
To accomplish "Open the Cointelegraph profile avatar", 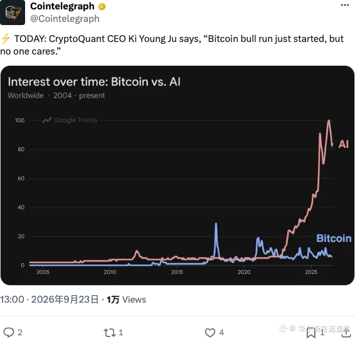I will point(13,13).
